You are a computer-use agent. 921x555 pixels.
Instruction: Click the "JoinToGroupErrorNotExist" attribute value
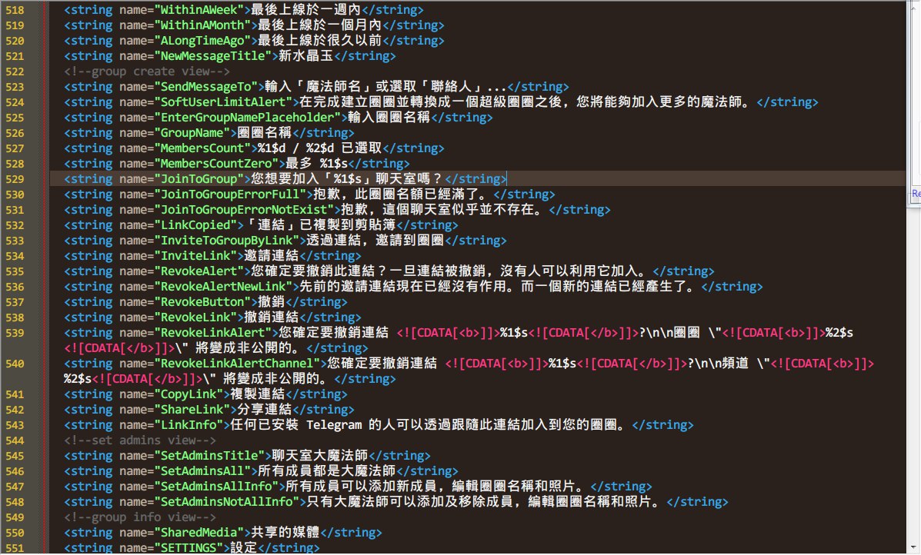(x=245, y=209)
